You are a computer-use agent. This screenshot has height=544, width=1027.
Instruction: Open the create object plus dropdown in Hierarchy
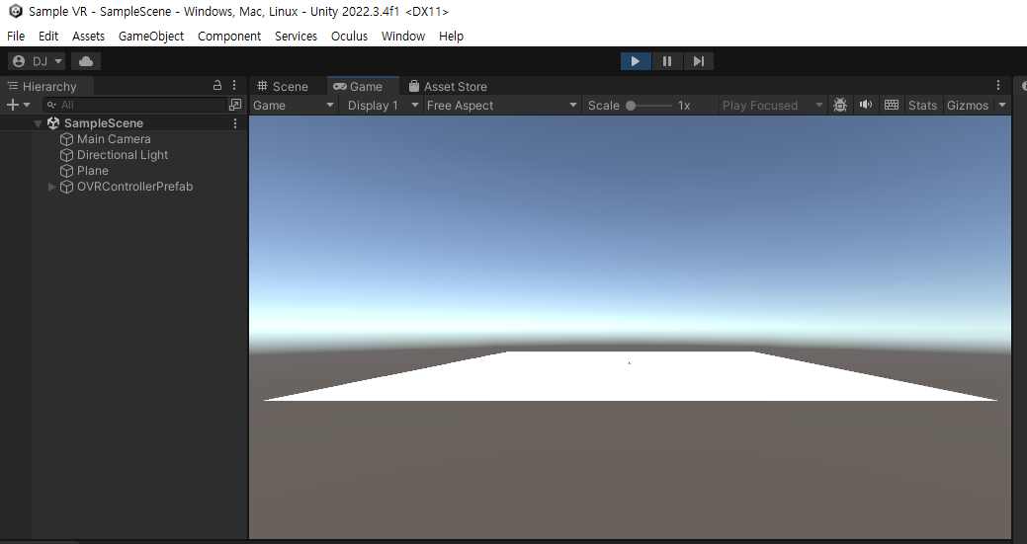click(18, 105)
